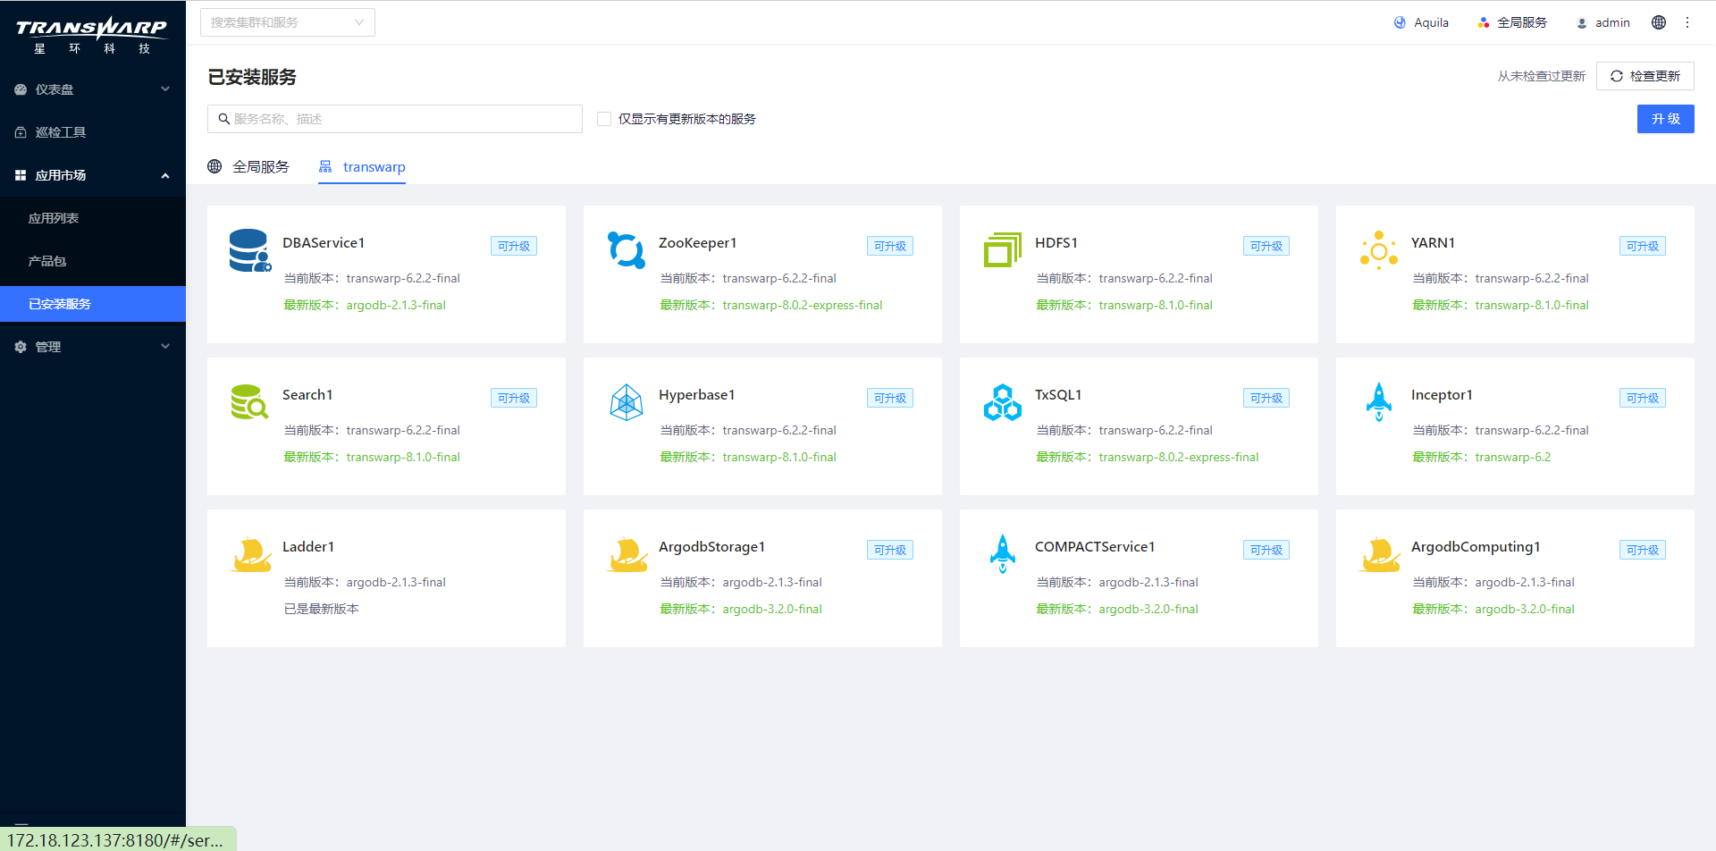1716x851 pixels.
Task: Click 已是最新版本 text on Ladder1
Action: tap(322, 609)
